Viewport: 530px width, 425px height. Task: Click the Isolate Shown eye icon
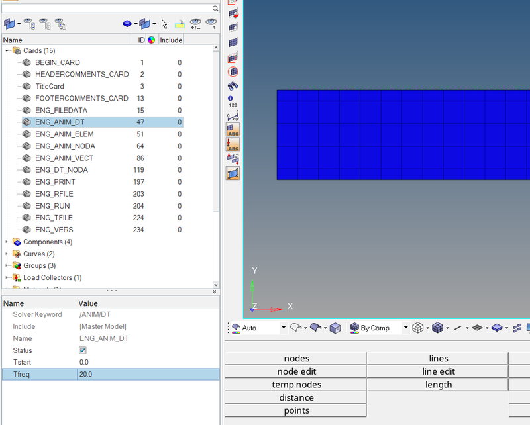[211, 24]
